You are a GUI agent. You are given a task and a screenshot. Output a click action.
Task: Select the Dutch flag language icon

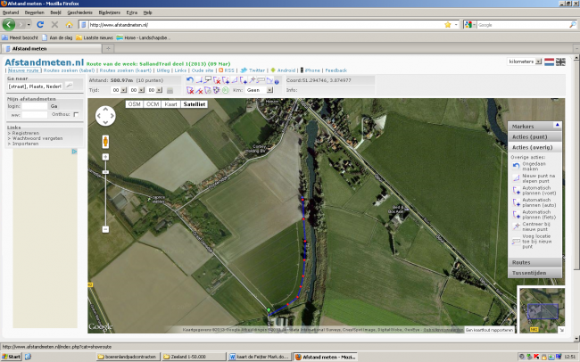549,62
